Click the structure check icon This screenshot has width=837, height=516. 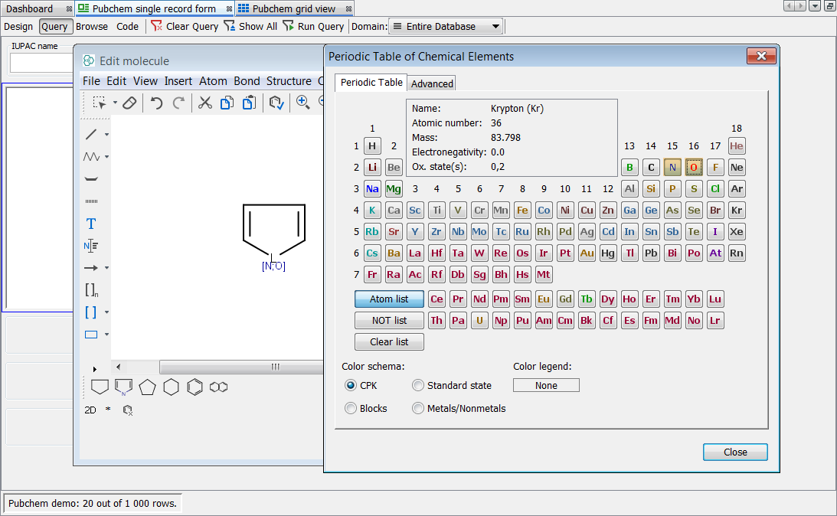(276, 103)
